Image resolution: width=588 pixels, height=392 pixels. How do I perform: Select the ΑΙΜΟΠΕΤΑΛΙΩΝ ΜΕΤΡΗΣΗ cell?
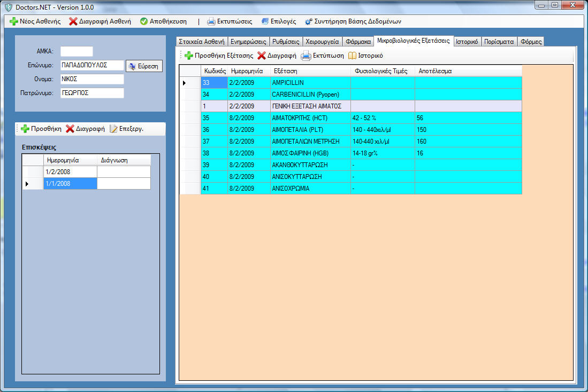(310, 141)
